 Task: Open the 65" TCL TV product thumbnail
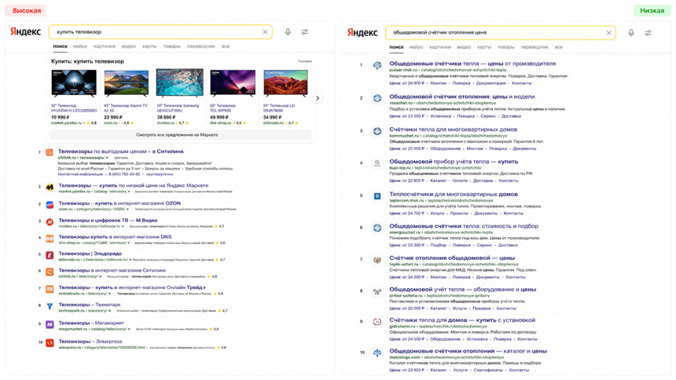coord(233,82)
